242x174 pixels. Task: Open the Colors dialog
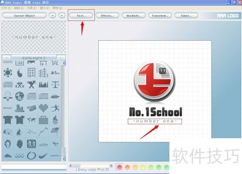186,15
